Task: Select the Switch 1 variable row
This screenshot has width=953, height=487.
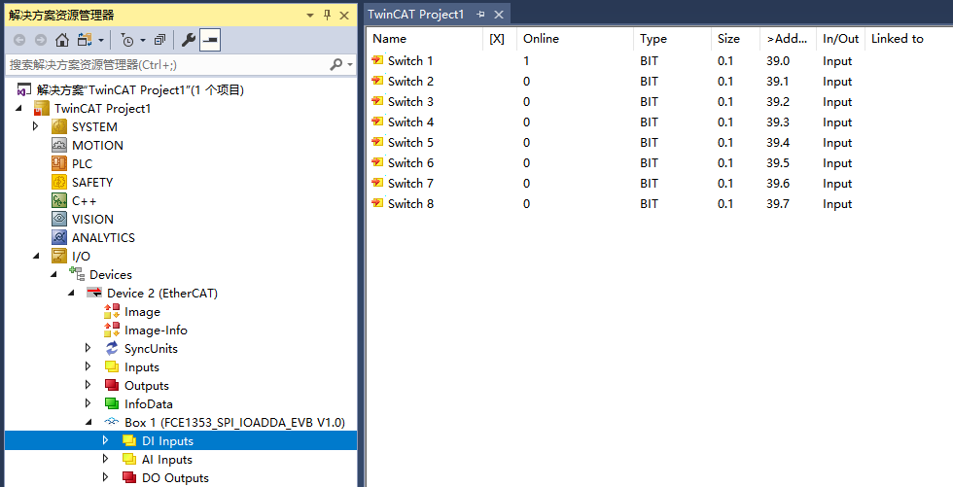Action: pyautogui.click(x=659, y=60)
